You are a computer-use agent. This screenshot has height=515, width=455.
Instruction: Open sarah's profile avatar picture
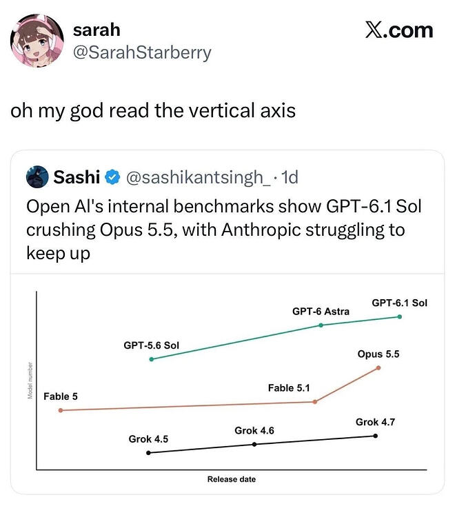pyautogui.click(x=37, y=41)
